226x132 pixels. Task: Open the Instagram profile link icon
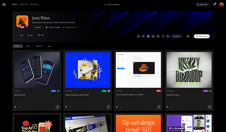(x=158, y=36)
